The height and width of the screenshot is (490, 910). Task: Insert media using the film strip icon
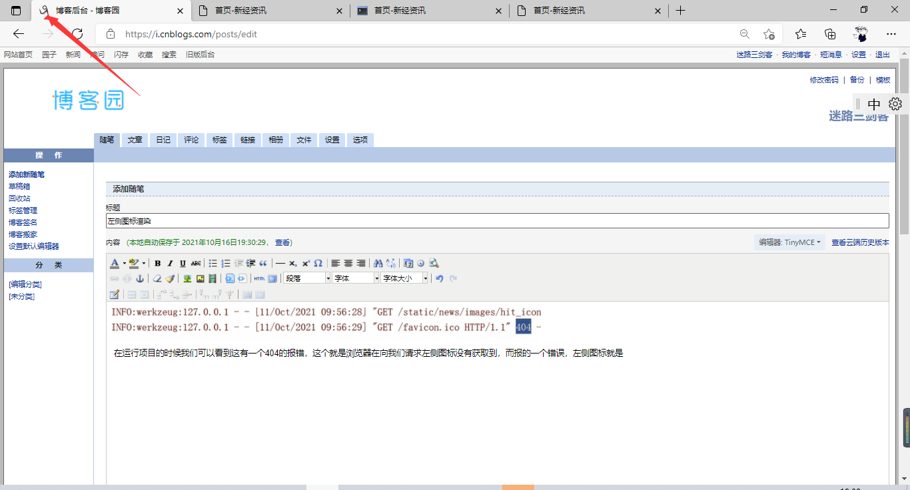pos(213,278)
